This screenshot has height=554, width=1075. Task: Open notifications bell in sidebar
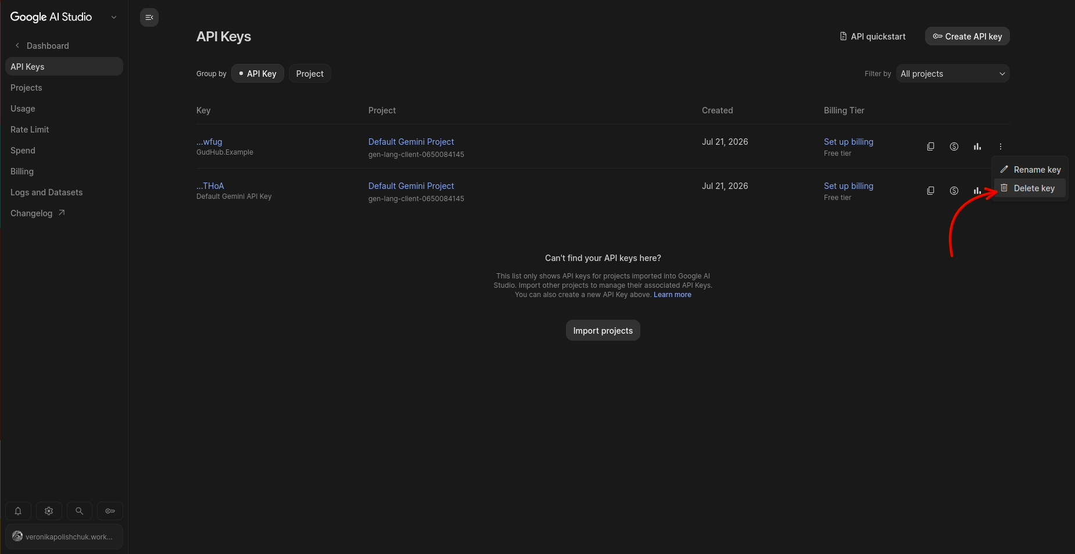[18, 511]
